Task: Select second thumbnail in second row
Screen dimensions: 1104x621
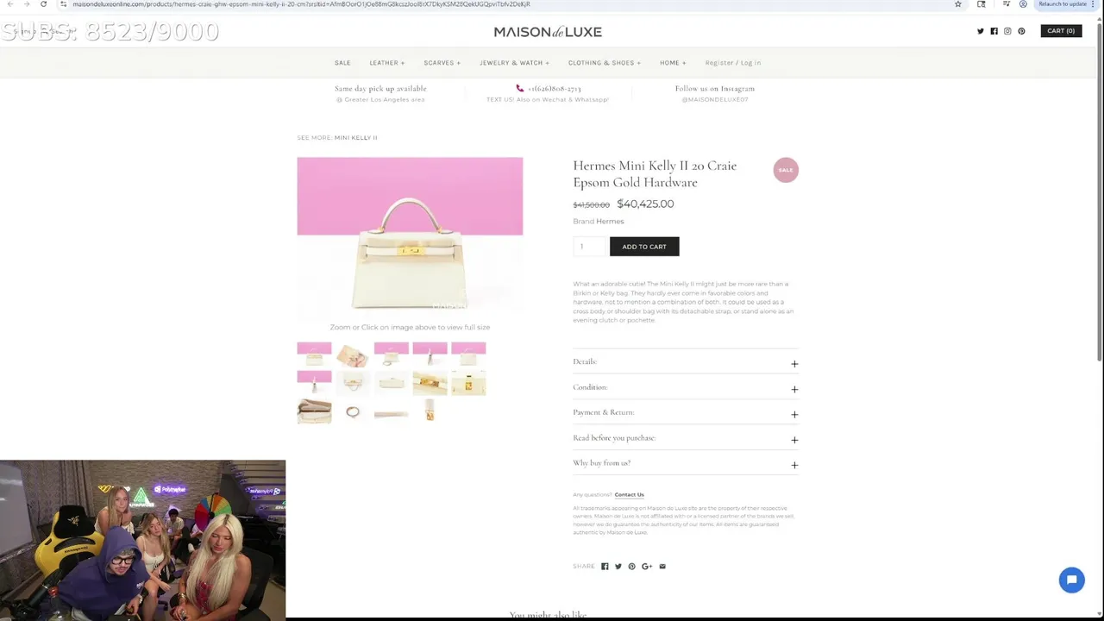Action: pyautogui.click(x=353, y=383)
